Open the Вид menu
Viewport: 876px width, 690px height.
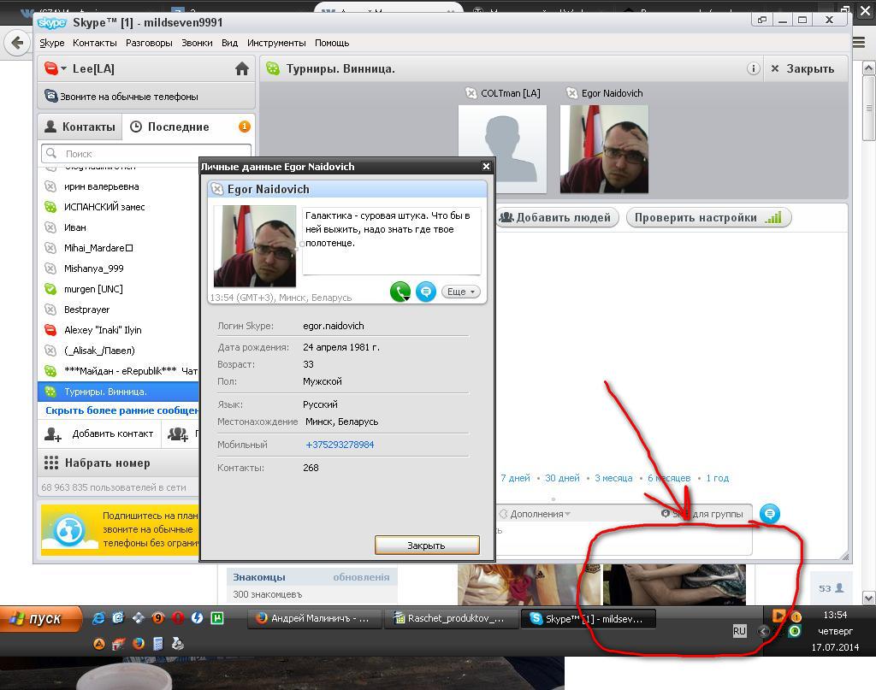tap(229, 43)
